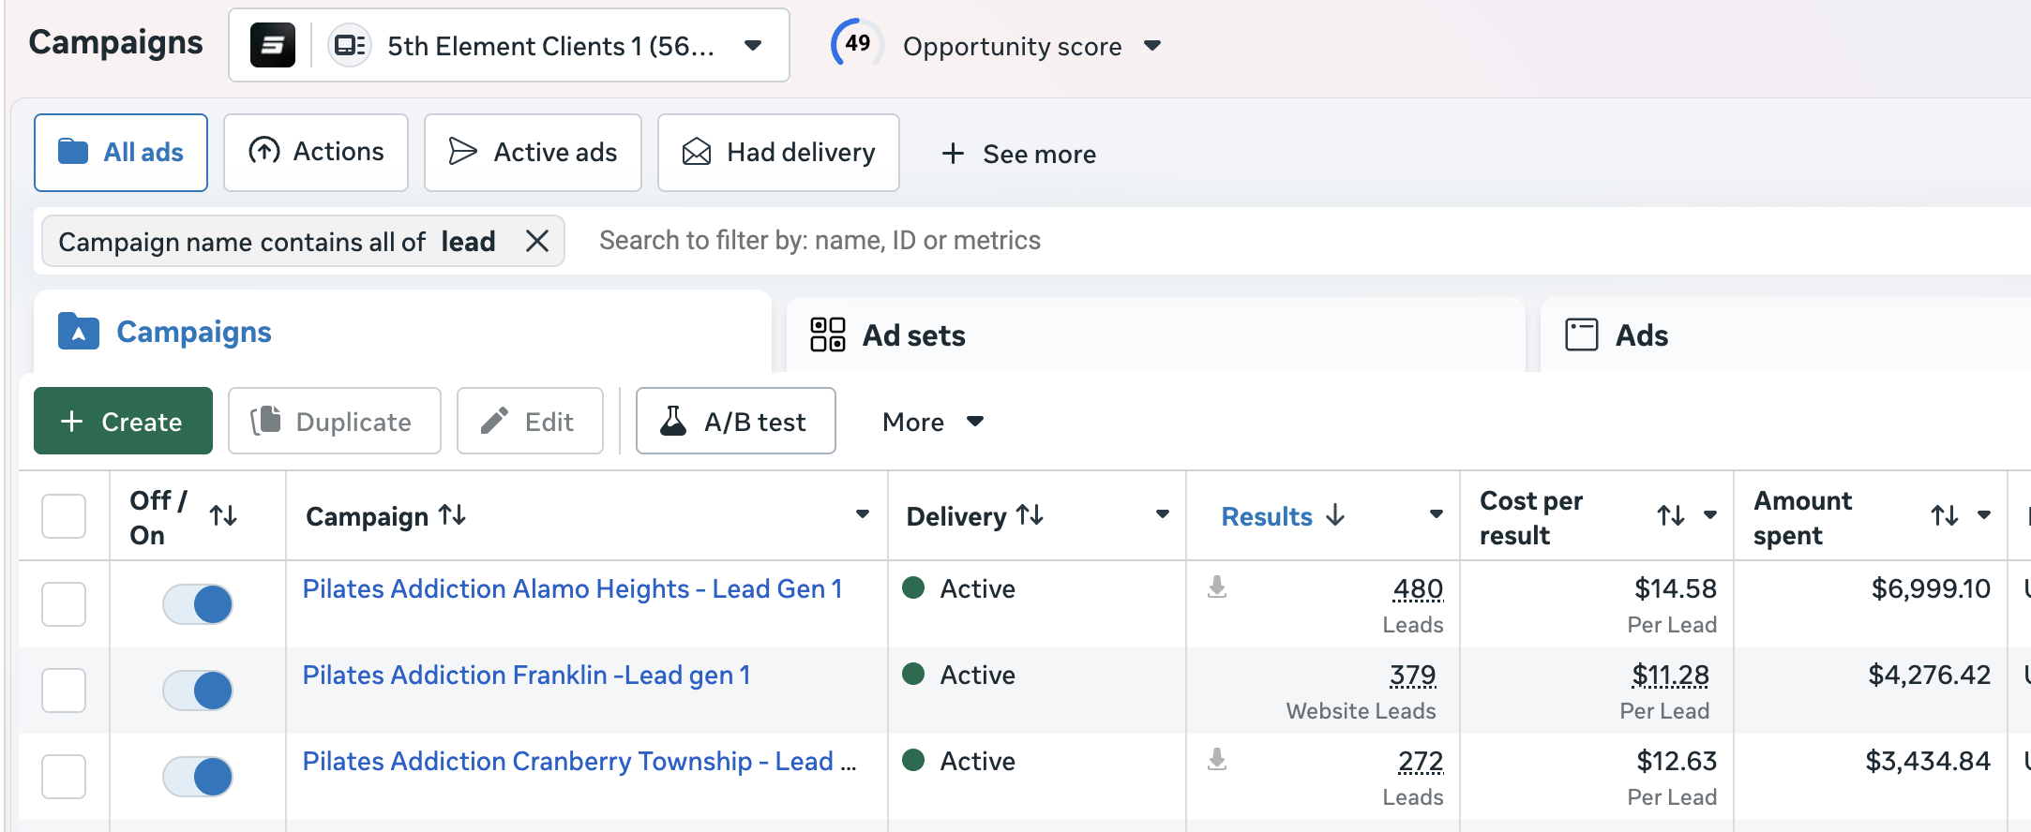2031x832 pixels.
Task: Click the A/B test flask icon
Action: [x=673, y=421]
